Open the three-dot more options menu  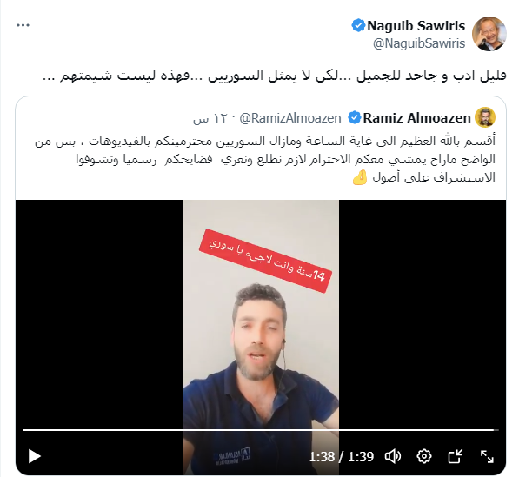click(x=23, y=25)
